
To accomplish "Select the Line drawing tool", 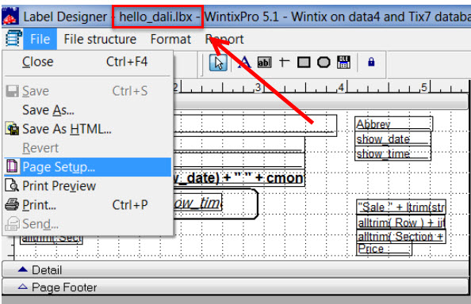I will pos(284,62).
